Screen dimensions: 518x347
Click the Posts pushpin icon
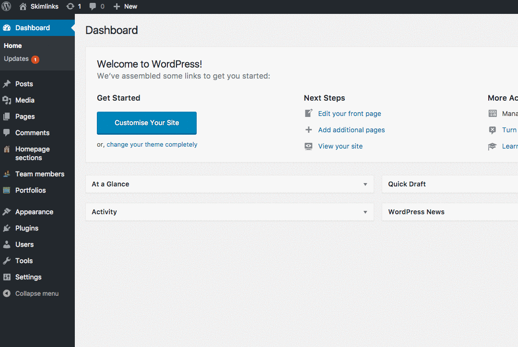point(7,84)
